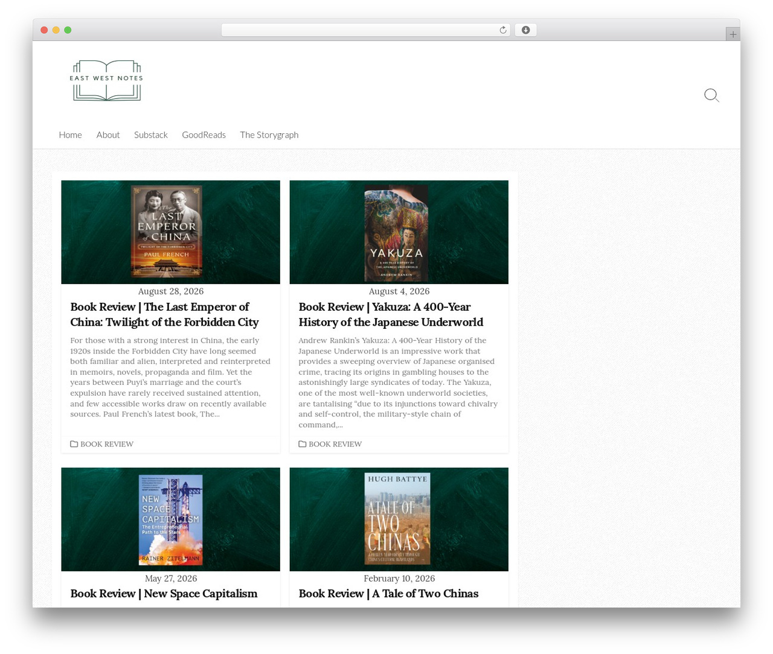The height and width of the screenshot is (654, 773).
Task: Visit the Substack menu link
Action: (151, 135)
